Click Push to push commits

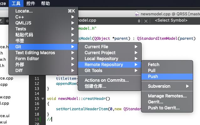pos(167,76)
